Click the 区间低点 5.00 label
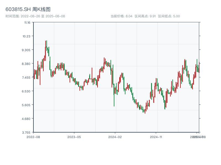221x165 pixels. [x=169, y=16]
